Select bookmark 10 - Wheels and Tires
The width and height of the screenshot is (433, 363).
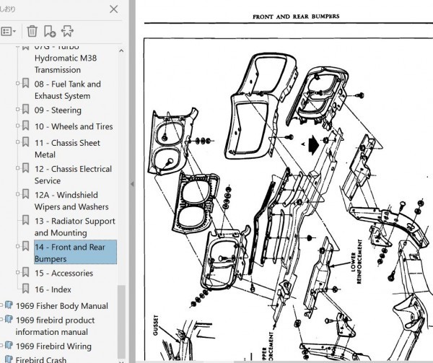coord(74,126)
